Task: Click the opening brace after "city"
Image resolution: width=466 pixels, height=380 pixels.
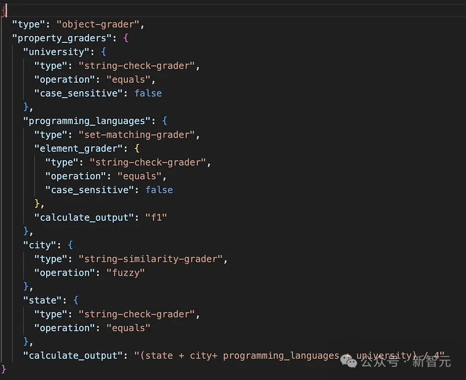Action: coord(70,245)
